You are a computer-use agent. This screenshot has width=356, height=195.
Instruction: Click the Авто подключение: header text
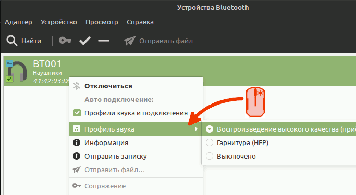tap(119, 100)
